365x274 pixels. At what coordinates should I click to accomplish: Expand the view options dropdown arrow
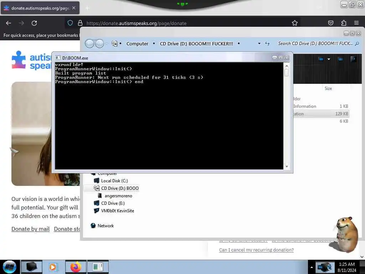(x=329, y=59)
